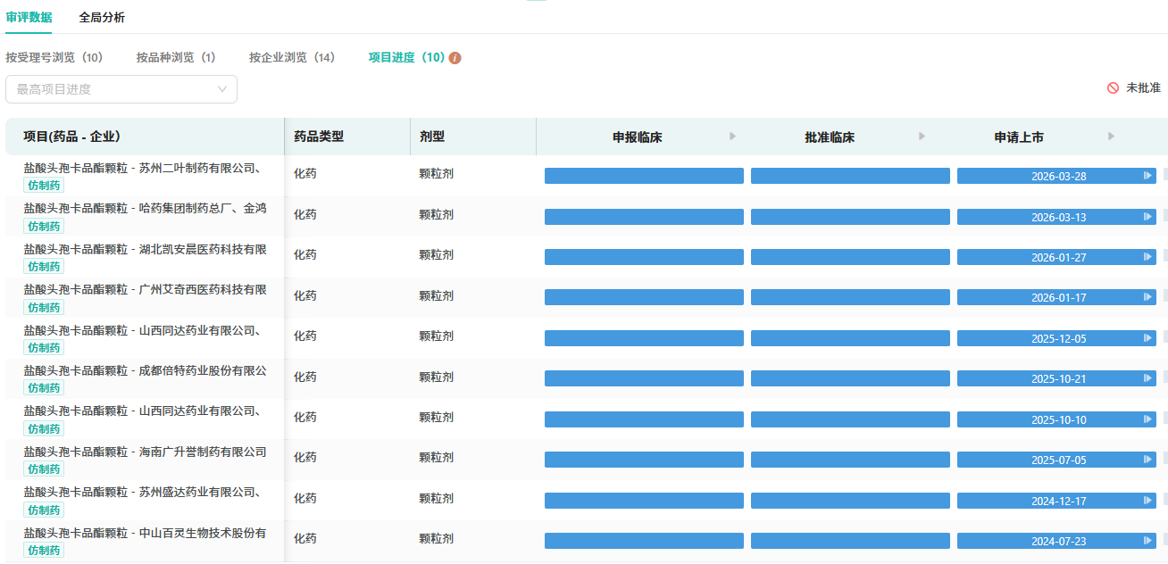Screen dimensions: 1168x564
Task: Open 哈药集团制药总厂 project link
Action: pos(145,208)
